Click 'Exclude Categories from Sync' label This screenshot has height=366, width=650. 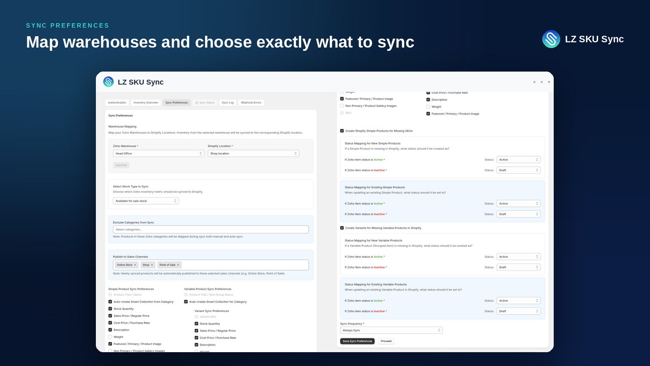tap(133, 222)
